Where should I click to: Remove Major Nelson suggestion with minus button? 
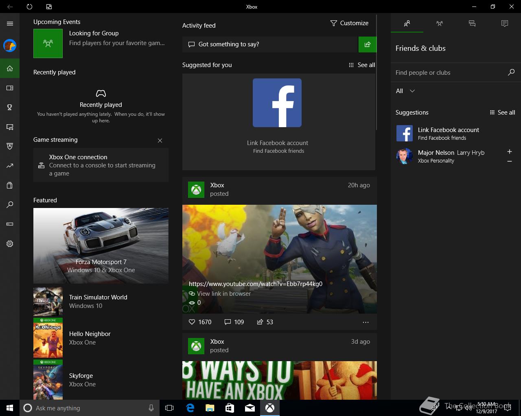pyautogui.click(x=509, y=161)
